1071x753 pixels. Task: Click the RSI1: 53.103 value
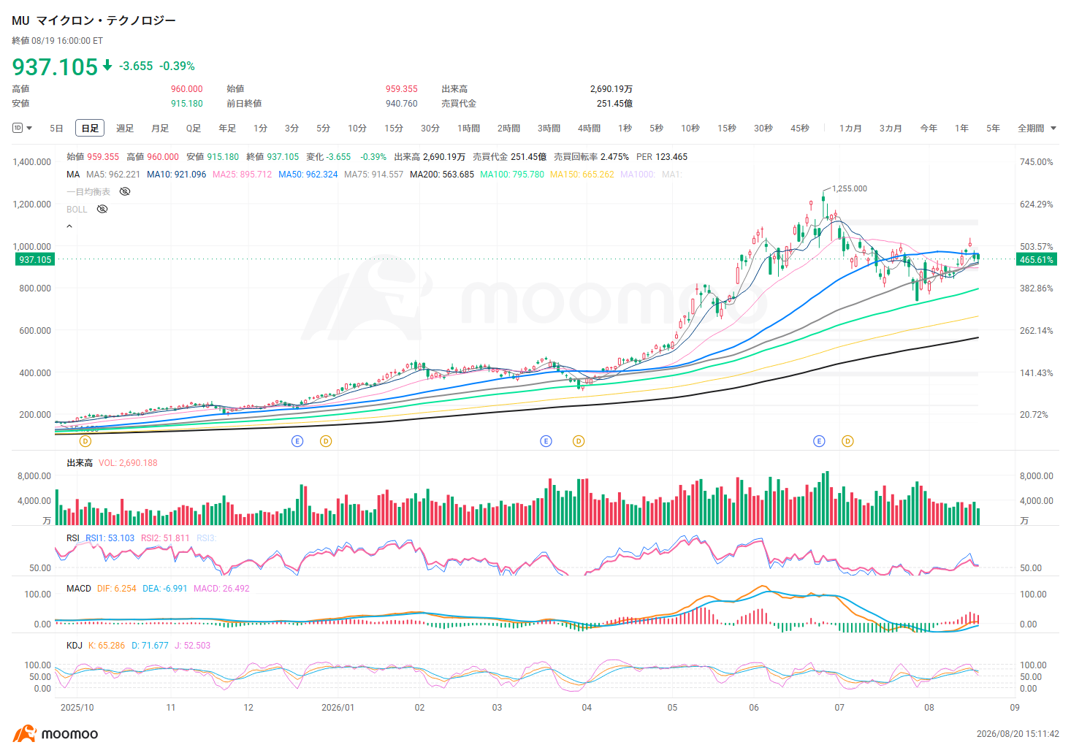tap(110, 538)
